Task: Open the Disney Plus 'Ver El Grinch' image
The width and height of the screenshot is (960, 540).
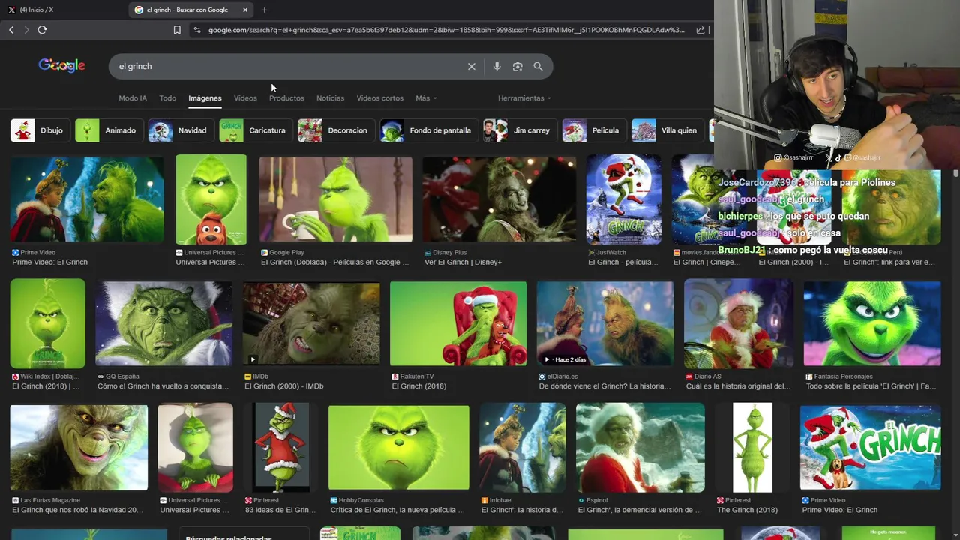Action: coord(499,199)
